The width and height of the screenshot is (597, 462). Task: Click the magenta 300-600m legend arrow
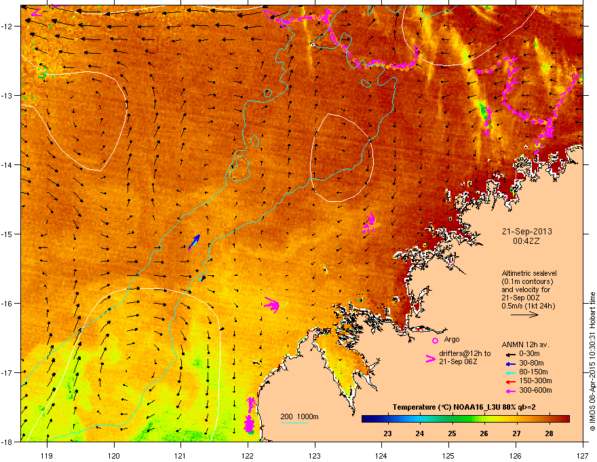coord(510,391)
